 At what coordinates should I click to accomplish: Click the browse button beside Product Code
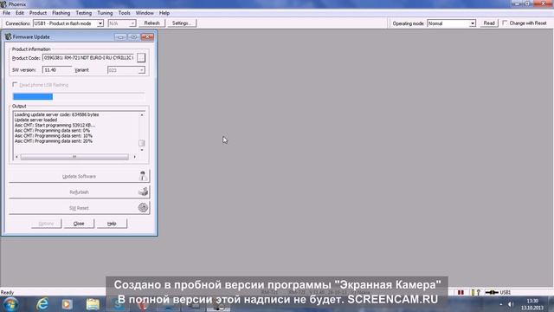click(141, 58)
